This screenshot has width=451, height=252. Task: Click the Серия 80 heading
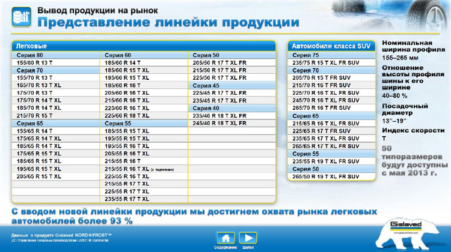click(55, 55)
